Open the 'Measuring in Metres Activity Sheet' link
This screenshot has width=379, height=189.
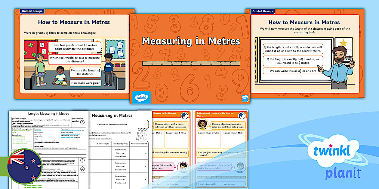pos(70,134)
